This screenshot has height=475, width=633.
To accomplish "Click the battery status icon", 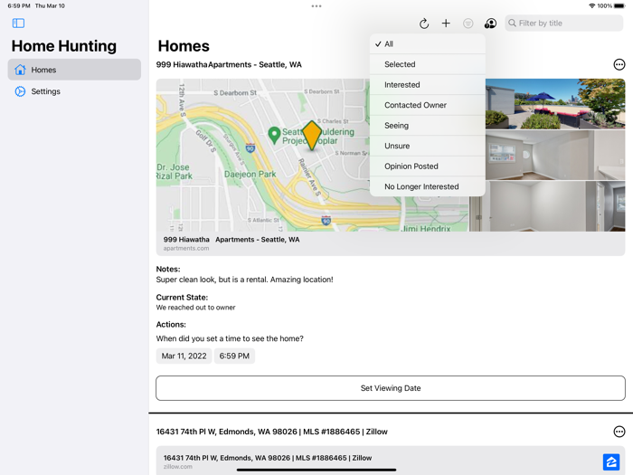I will 619,6.
